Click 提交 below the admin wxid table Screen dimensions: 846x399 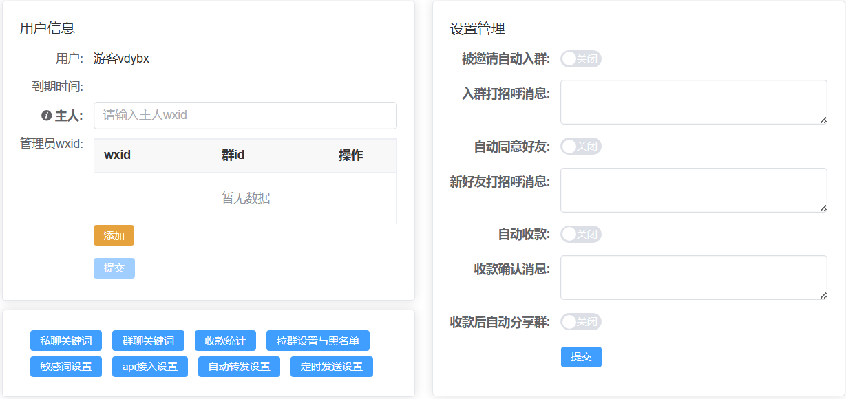coord(114,268)
